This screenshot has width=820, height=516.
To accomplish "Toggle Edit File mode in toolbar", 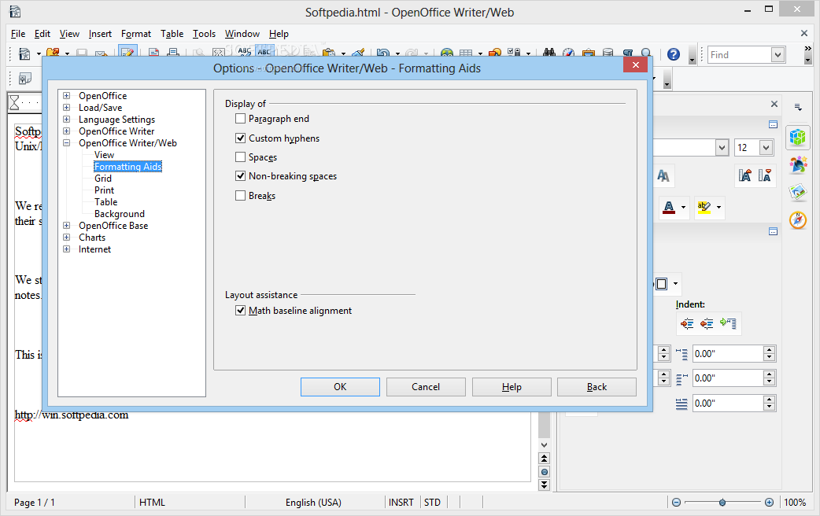I will point(127,53).
